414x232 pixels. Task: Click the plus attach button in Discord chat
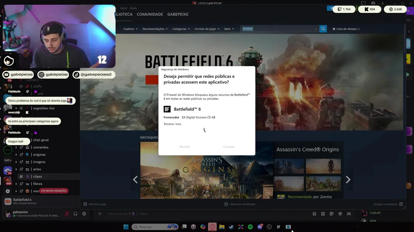coord(100,214)
